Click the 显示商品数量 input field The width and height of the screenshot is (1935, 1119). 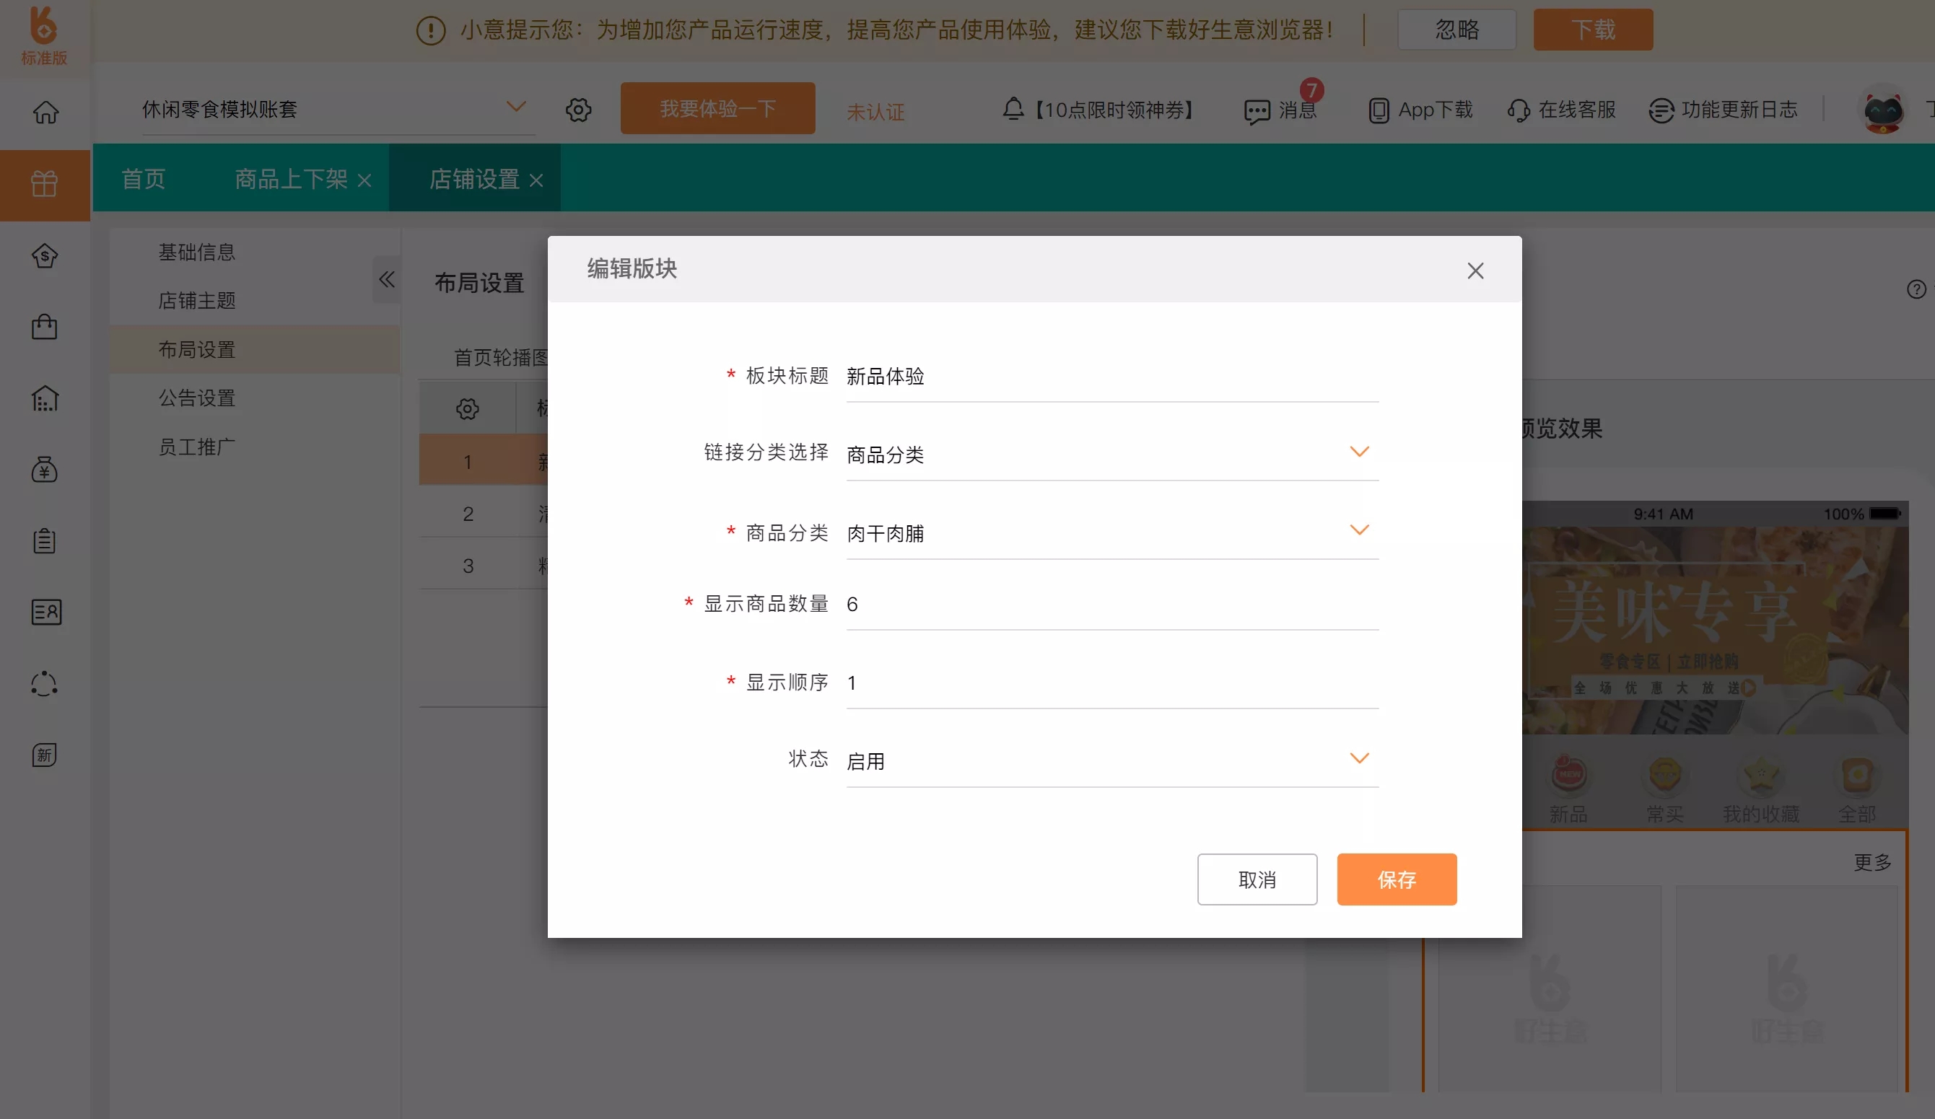[1112, 604]
